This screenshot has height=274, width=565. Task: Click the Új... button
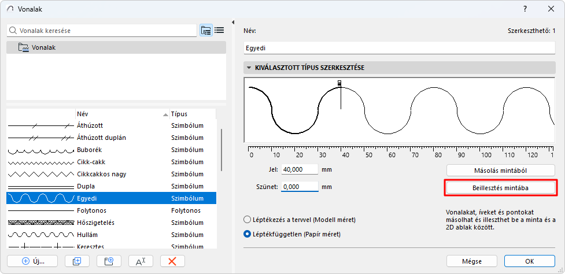click(32, 261)
